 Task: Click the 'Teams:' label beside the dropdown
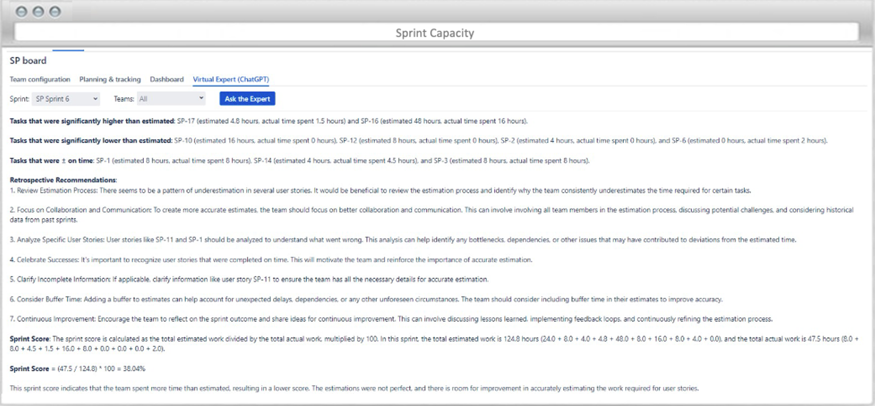[x=124, y=99]
